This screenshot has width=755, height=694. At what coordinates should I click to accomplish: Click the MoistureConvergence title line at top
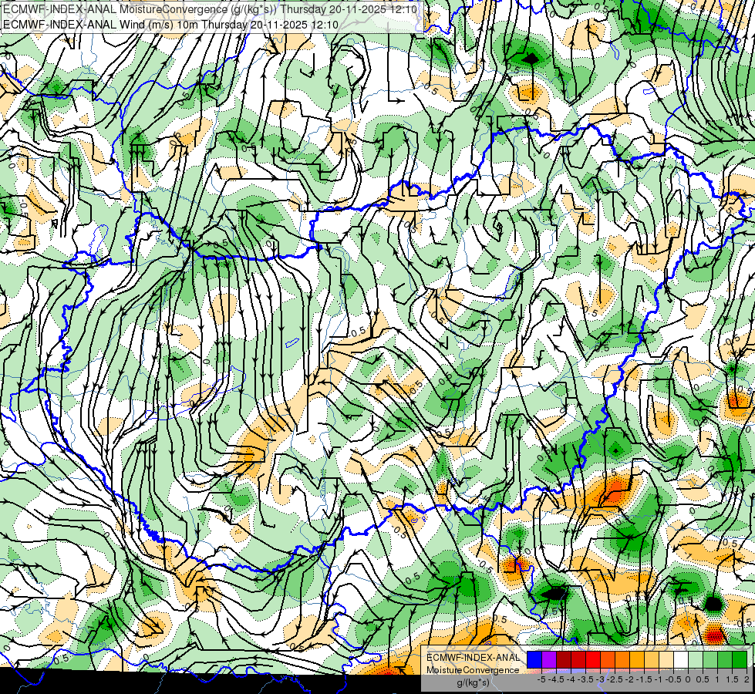(210, 9)
